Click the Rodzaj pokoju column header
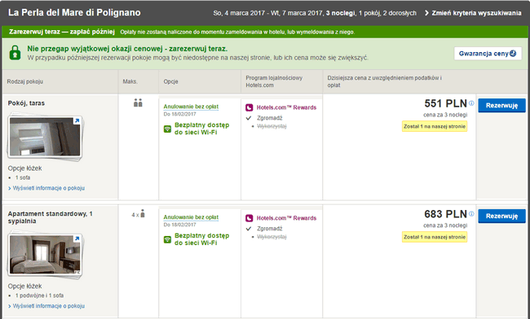Image resolution: width=530 pixels, height=319 pixels. click(25, 81)
